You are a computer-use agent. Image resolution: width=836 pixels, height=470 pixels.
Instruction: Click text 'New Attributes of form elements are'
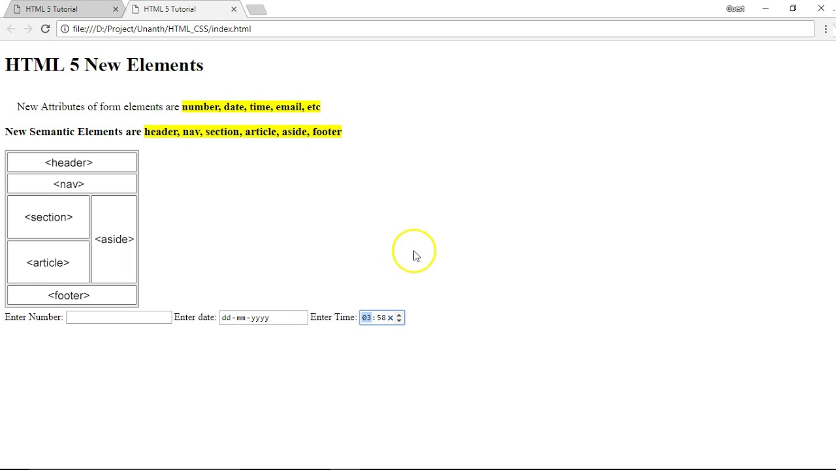[98, 107]
